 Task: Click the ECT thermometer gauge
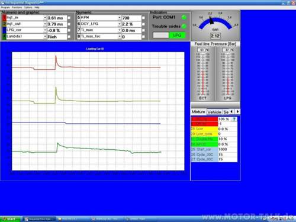tap(203, 74)
